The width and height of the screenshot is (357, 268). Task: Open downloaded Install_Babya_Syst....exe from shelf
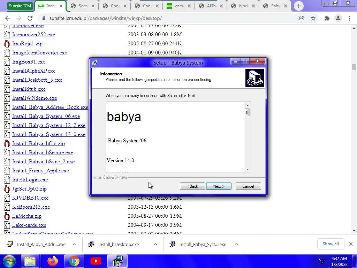point(203,244)
